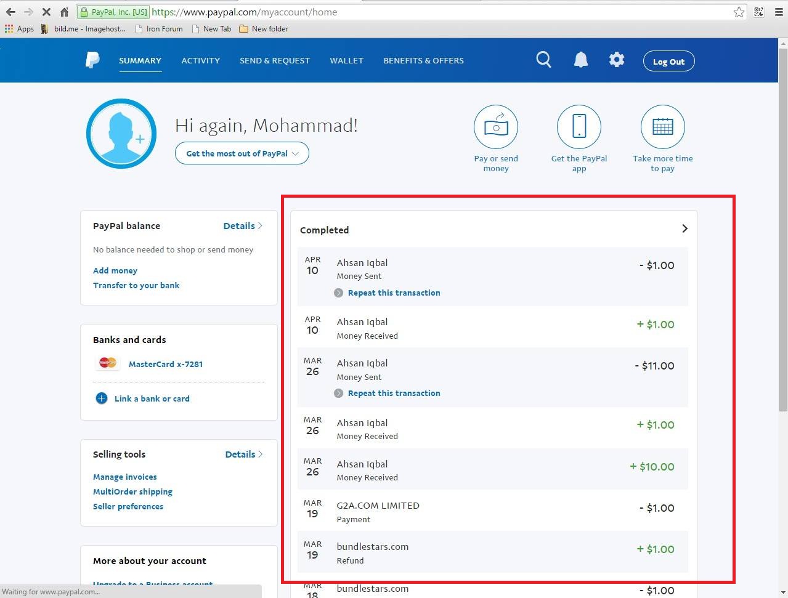788x598 pixels.
Task: Expand Get the most out of PayPal dropdown
Action: (x=242, y=153)
